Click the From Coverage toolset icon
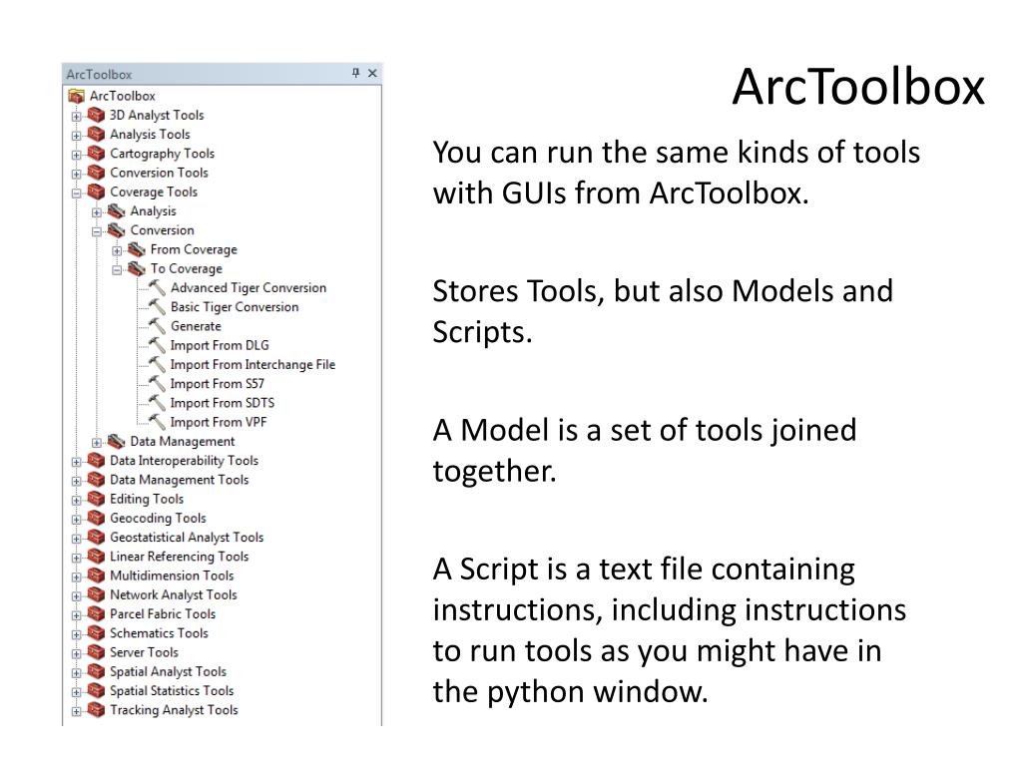Image resolution: width=1022 pixels, height=766 pixels. (x=136, y=249)
